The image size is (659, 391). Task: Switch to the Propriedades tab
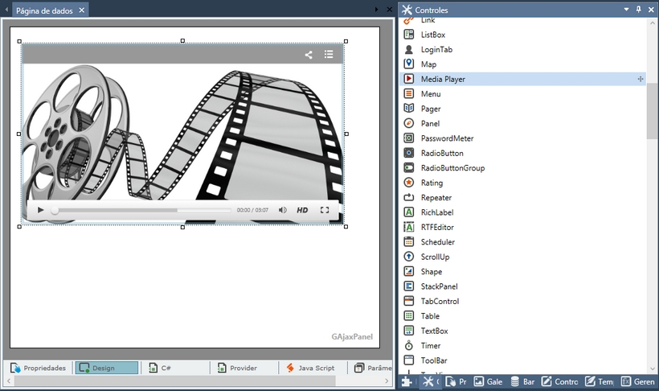pos(39,368)
